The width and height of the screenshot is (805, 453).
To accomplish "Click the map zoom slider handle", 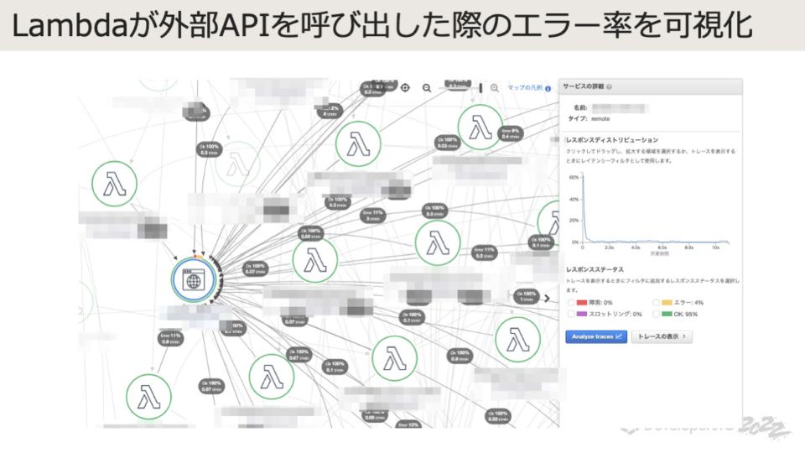I will tap(480, 87).
